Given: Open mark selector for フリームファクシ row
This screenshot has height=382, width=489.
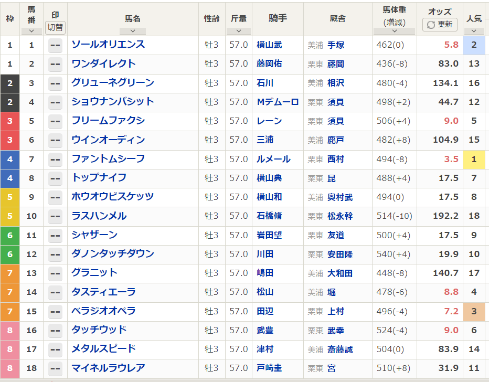Looking at the screenshot, I should pos(55,122).
